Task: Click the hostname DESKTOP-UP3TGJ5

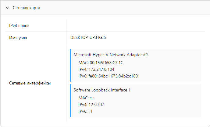Action: pyautogui.click(x=88, y=38)
